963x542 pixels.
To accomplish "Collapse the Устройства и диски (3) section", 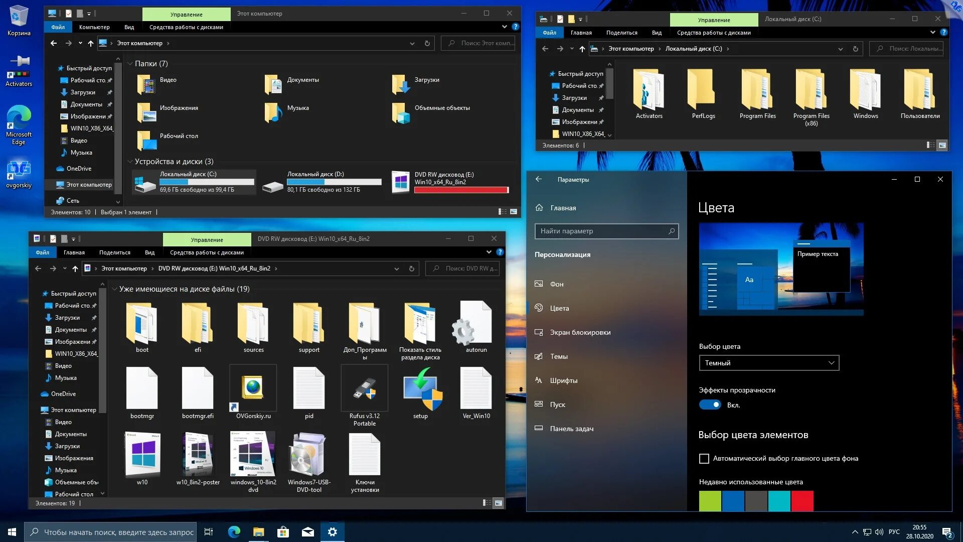I will point(130,162).
